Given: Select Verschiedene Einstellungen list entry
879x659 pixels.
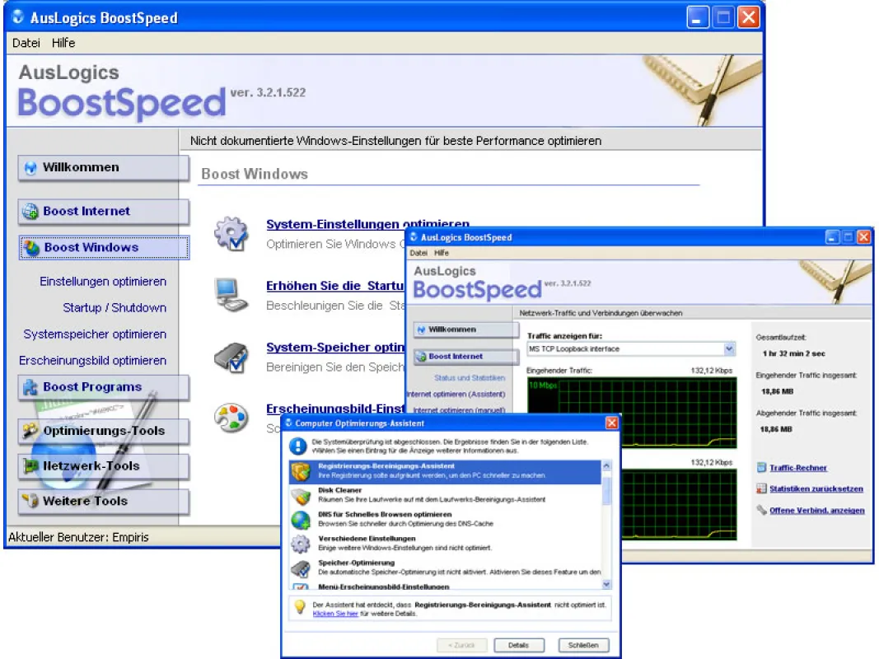Looking at the screenshot, I should coord(445,544).
